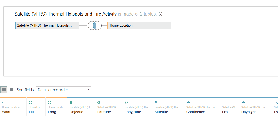Image resolution: width=278 pixels, height=127 pixels.
Task: Switch to grid view of fields
Action: [x=4, y=90]
